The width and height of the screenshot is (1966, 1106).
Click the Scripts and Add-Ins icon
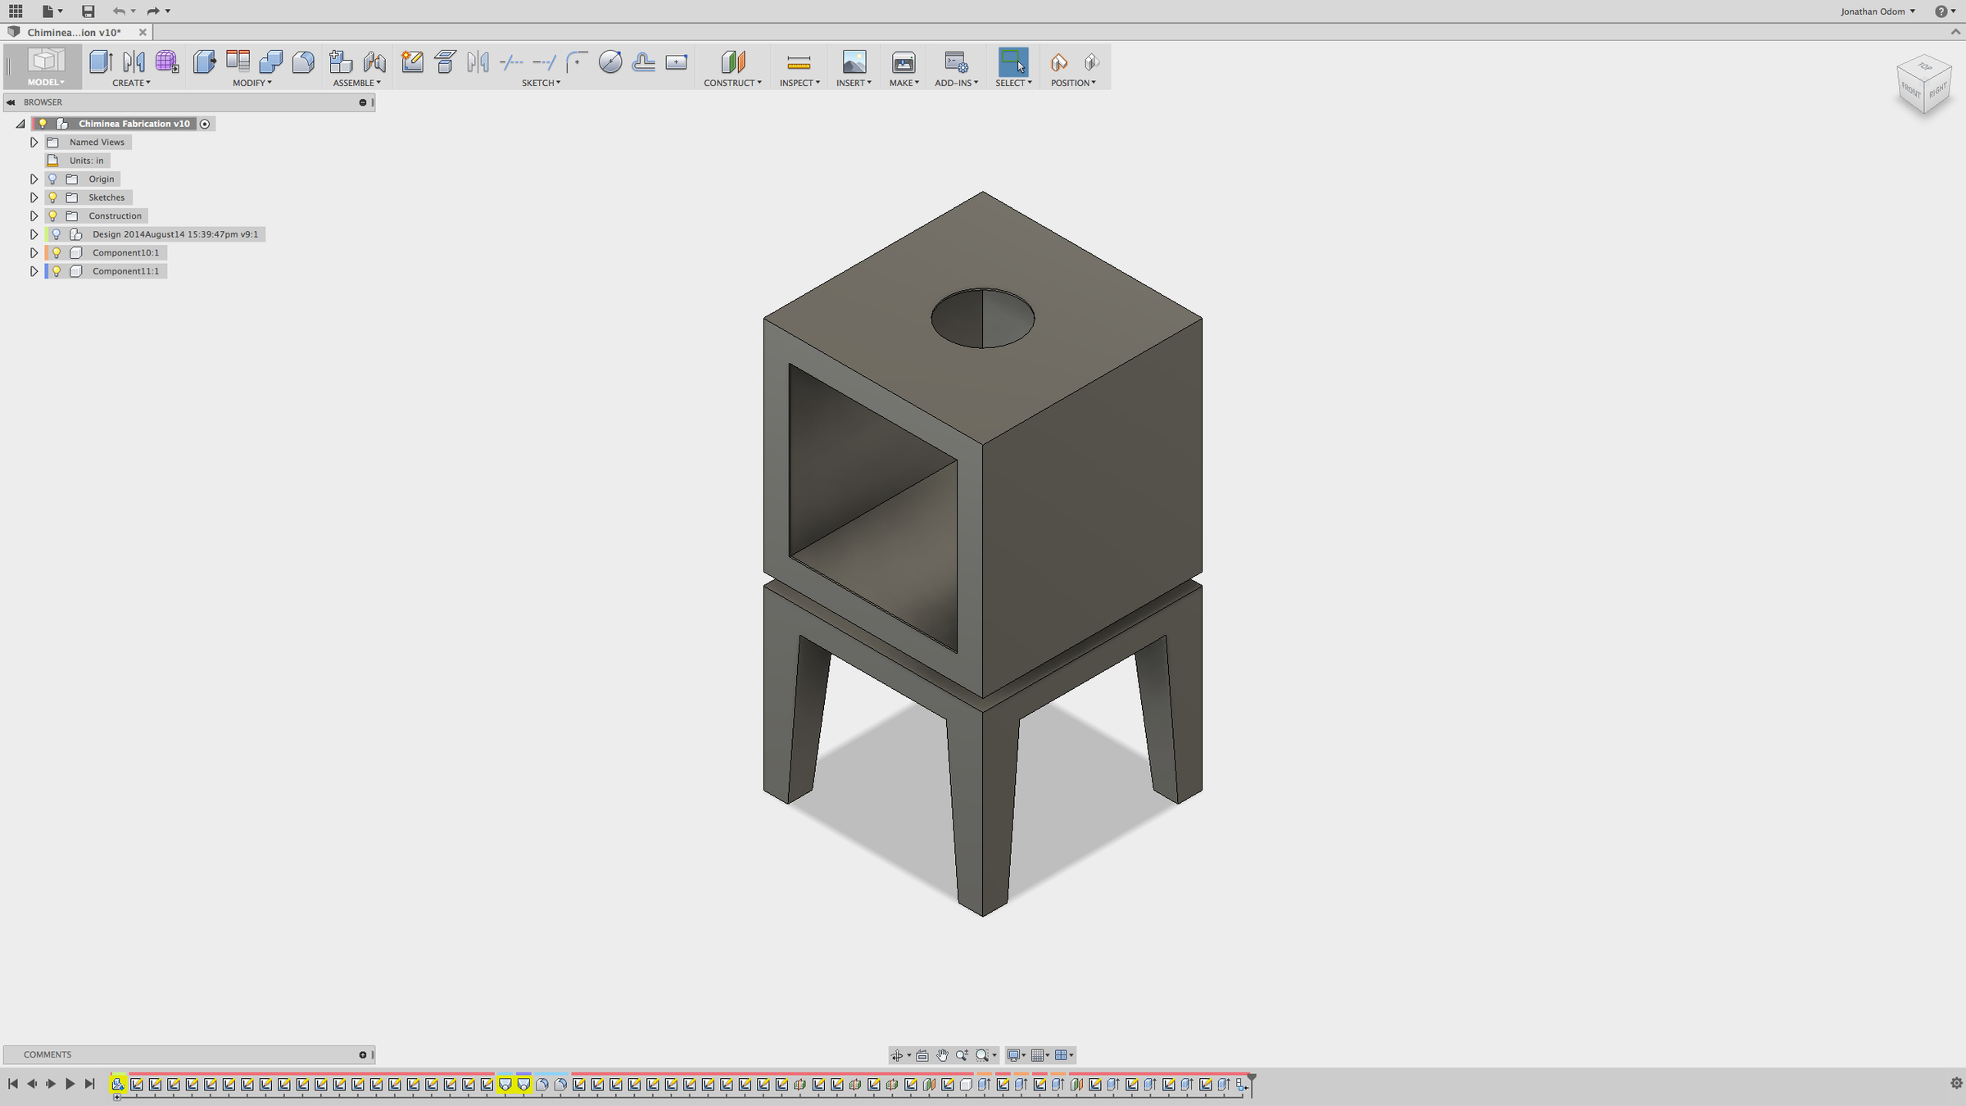coord(956,63)
